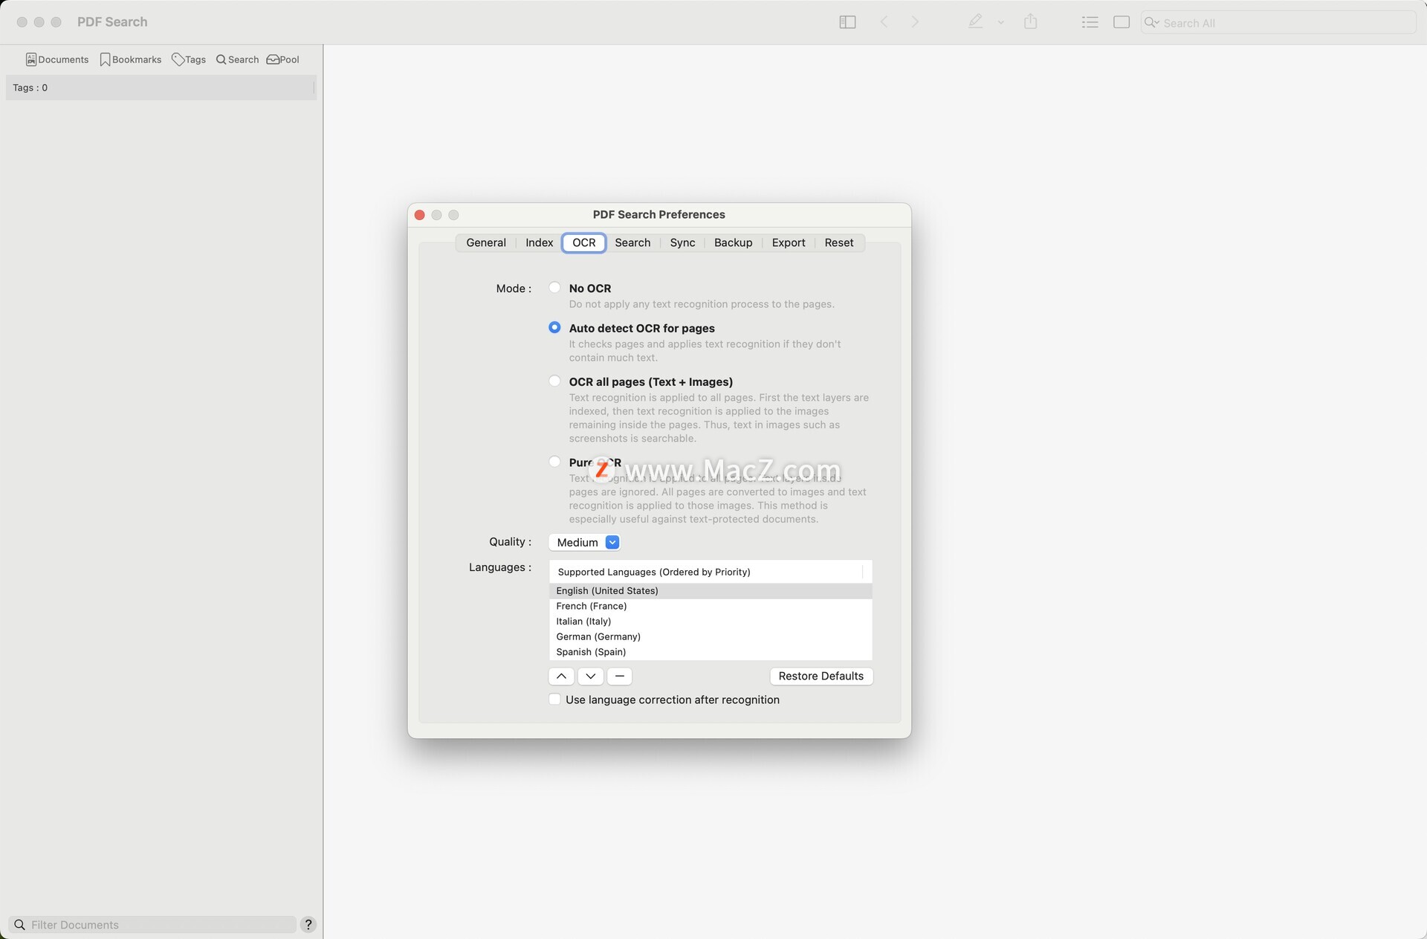Open the Export preferences tab
1427x939 pixels.
click(789, 243)
